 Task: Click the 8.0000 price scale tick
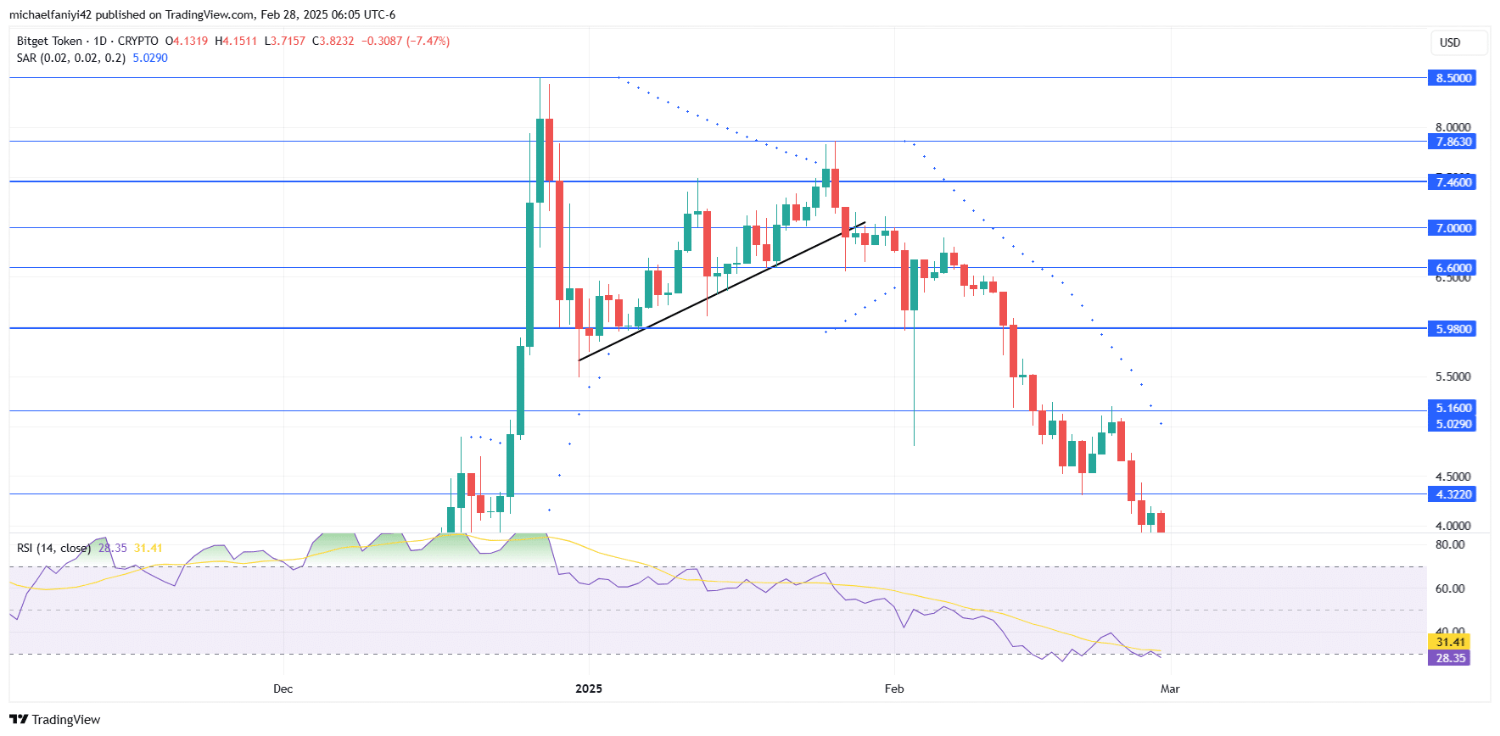point(1452,127)
